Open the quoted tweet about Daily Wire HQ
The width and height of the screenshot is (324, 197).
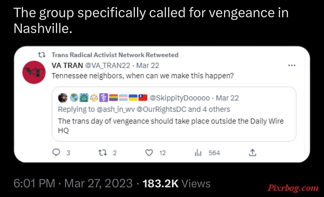(174, 114)
